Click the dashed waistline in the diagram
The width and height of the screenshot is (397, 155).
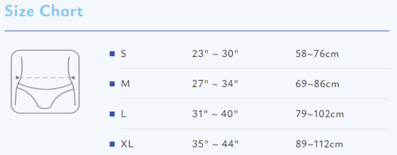[x=45, y=77]
